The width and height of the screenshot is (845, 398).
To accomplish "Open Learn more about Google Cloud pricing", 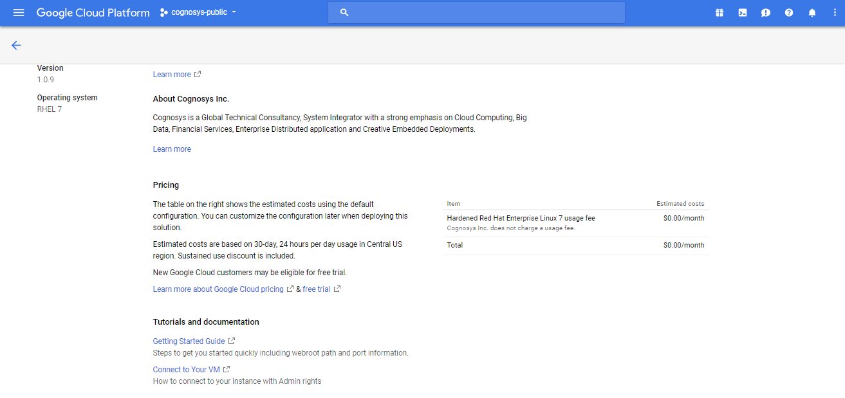I will [x=218, y=289].
